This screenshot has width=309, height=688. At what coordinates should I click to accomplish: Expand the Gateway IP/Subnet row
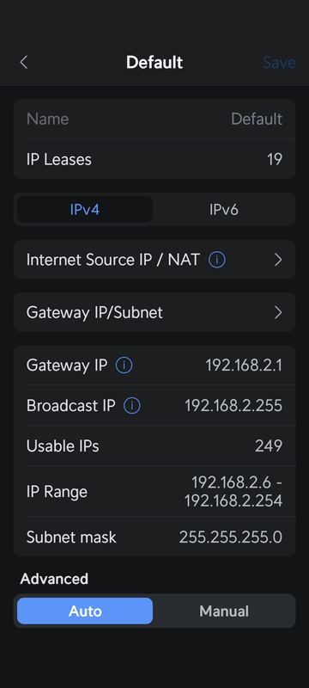(x=154, y=312)
